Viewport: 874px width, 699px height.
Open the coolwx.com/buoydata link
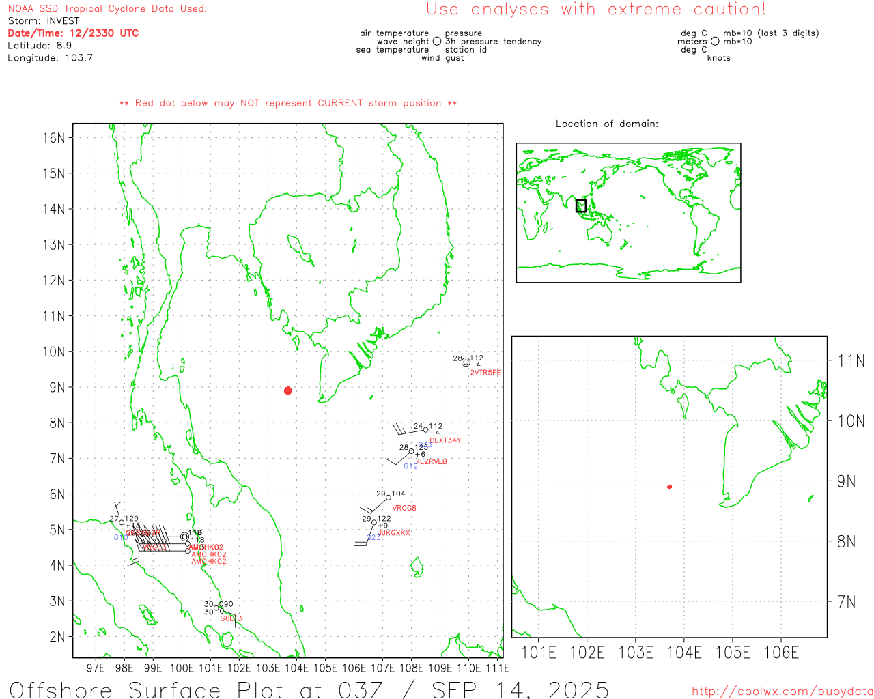tap(783, 691)
